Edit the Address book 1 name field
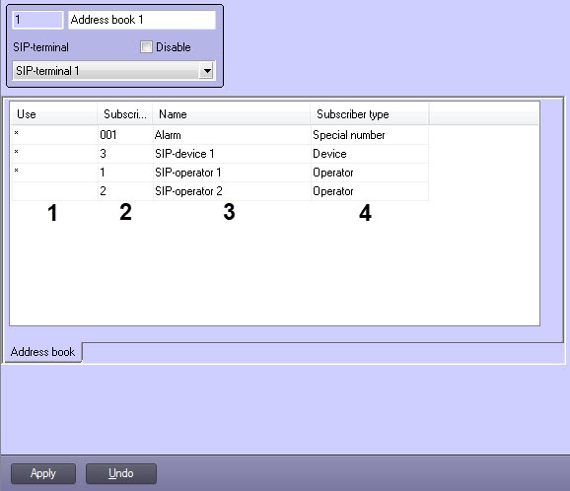Image resolution: width=570 pixels, height=491 pixels. 142,20
